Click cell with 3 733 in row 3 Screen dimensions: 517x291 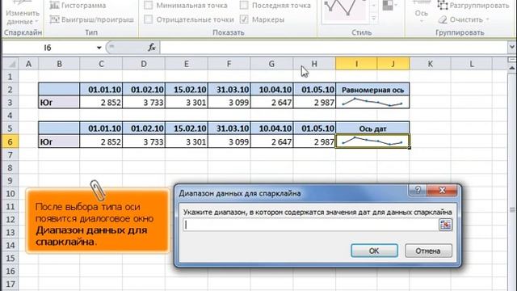(144, 103)
